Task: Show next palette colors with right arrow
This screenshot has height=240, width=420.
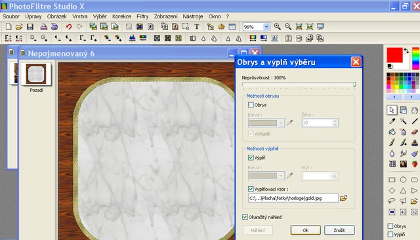Action: (411, 97)
